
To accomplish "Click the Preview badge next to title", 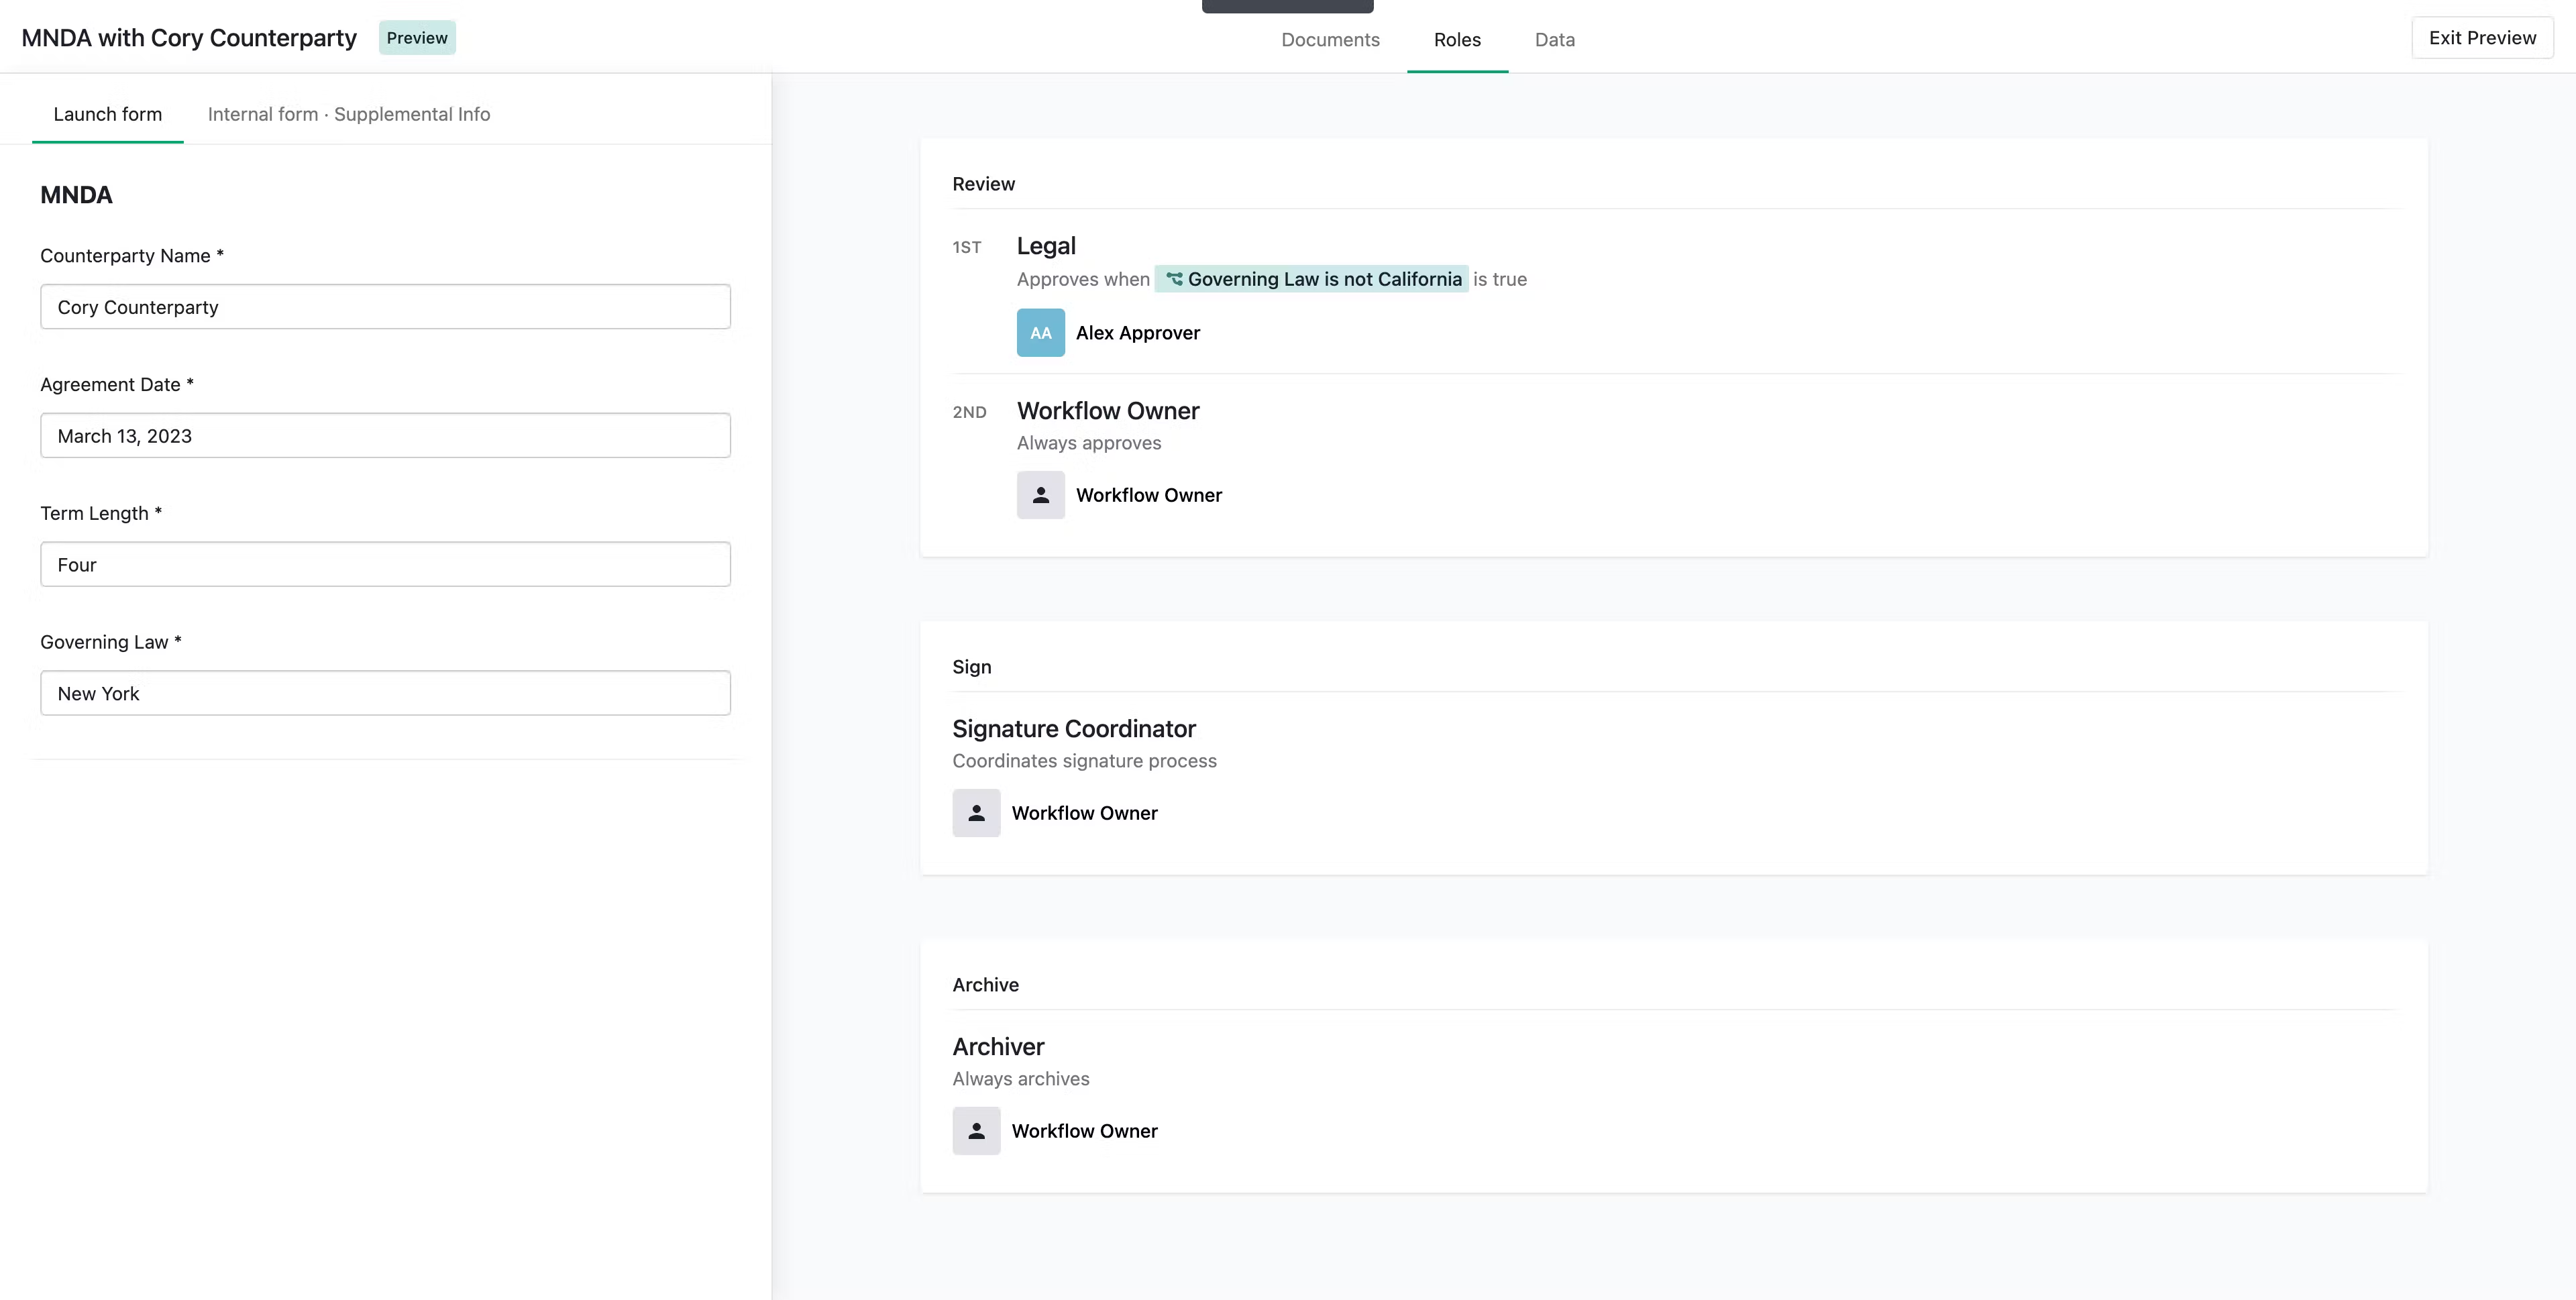I will click(x=417, y=38).
